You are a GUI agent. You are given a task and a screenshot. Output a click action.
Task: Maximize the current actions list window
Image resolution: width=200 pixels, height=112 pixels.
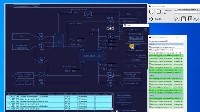pos(177,37)
